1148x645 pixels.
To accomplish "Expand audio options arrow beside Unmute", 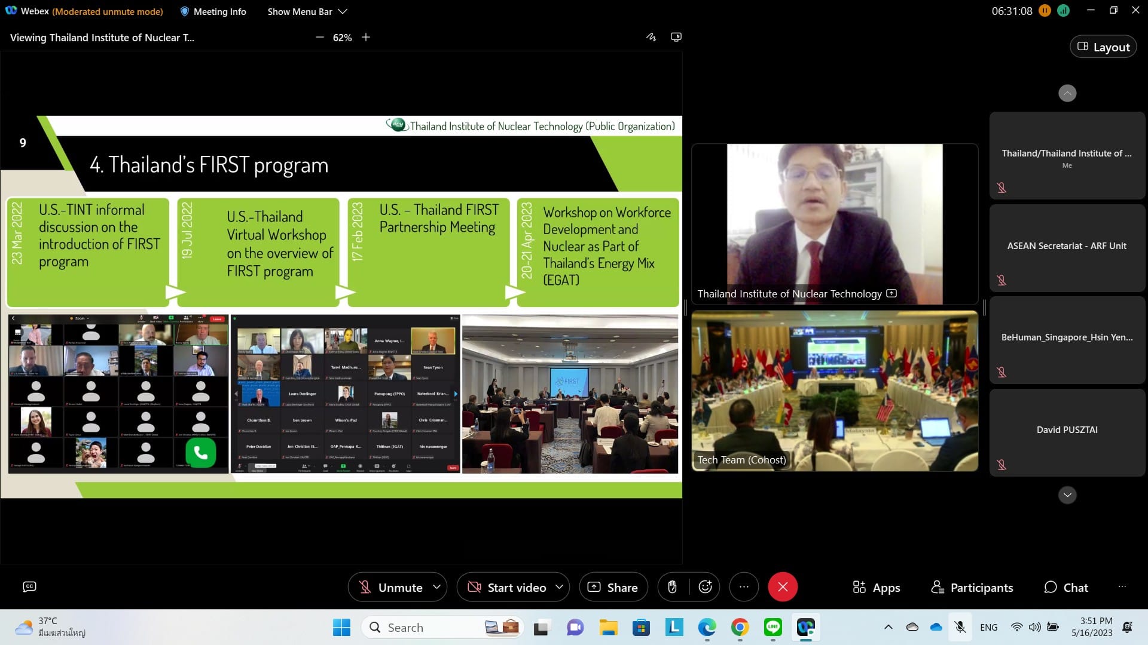I will pyautogui.click(x=437, y=587).
